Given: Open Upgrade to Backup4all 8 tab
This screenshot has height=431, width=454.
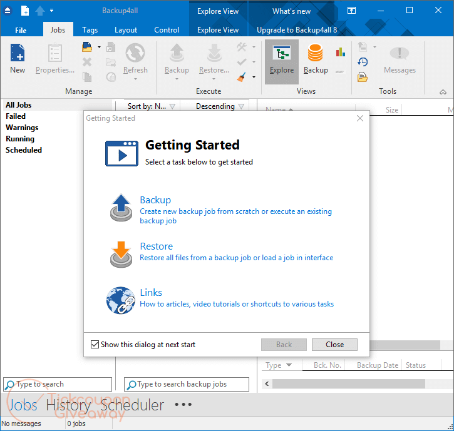Looking at the screenshot, I should point(297,30).
